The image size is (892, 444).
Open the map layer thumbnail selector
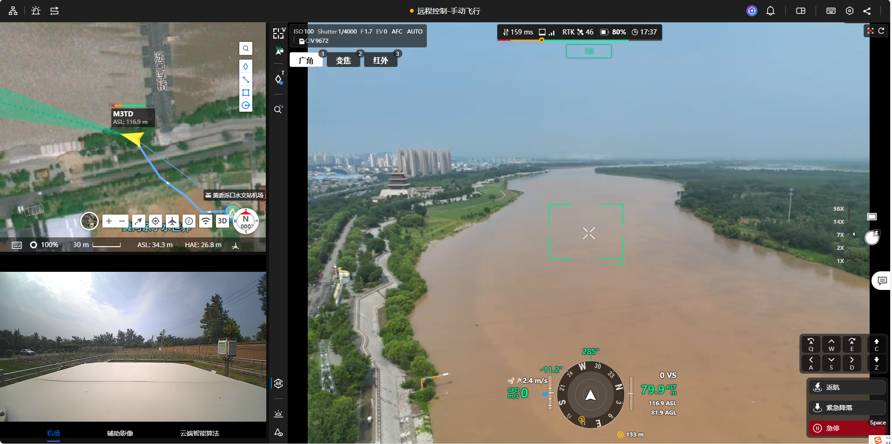click(89, 221)
